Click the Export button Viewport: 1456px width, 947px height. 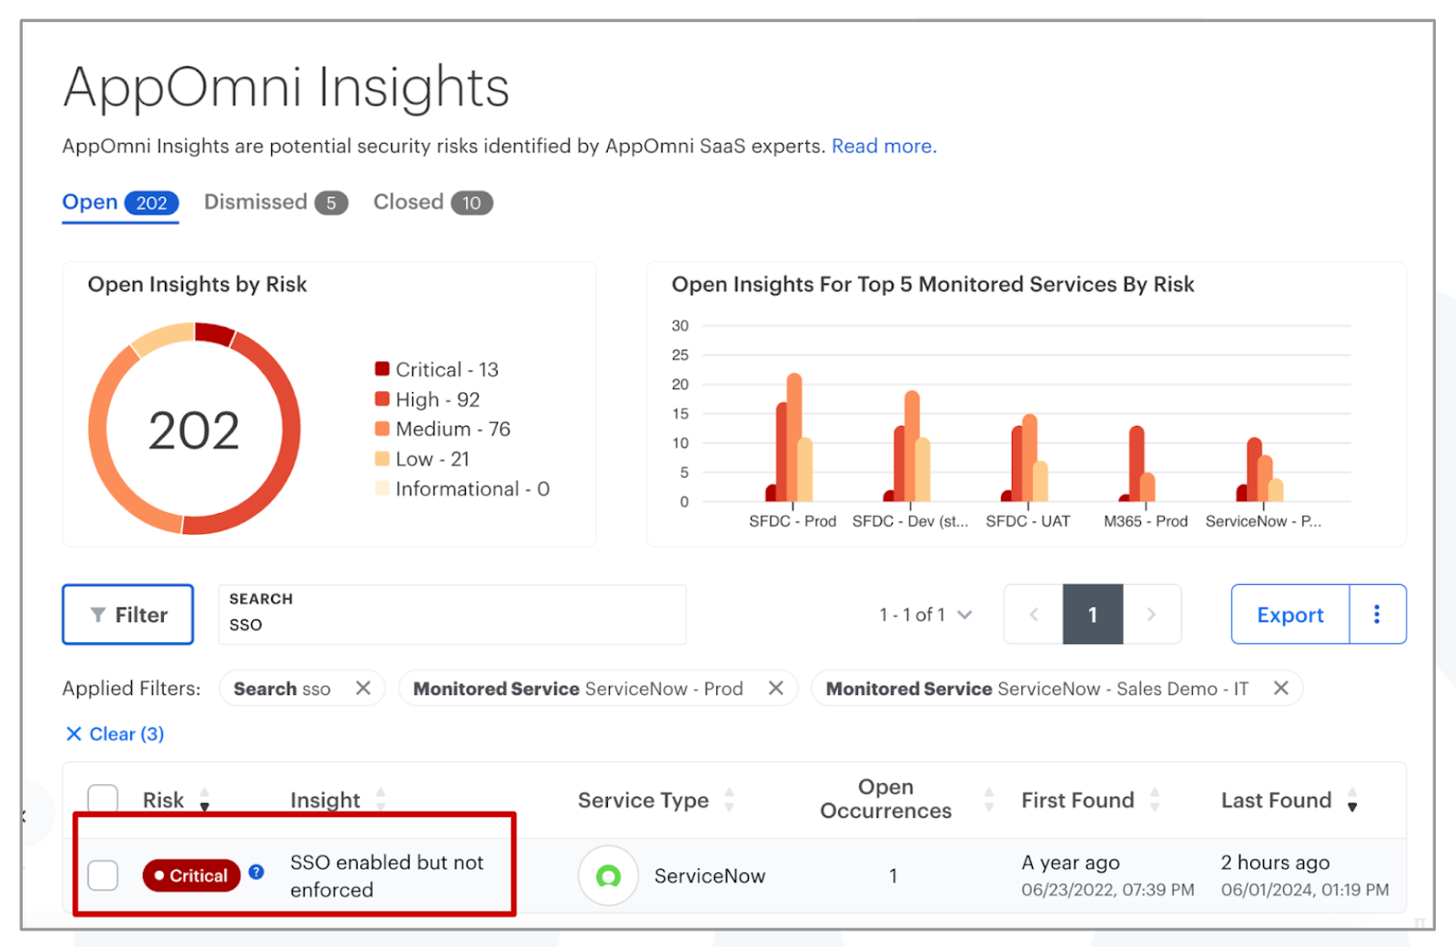point(1289,614)
